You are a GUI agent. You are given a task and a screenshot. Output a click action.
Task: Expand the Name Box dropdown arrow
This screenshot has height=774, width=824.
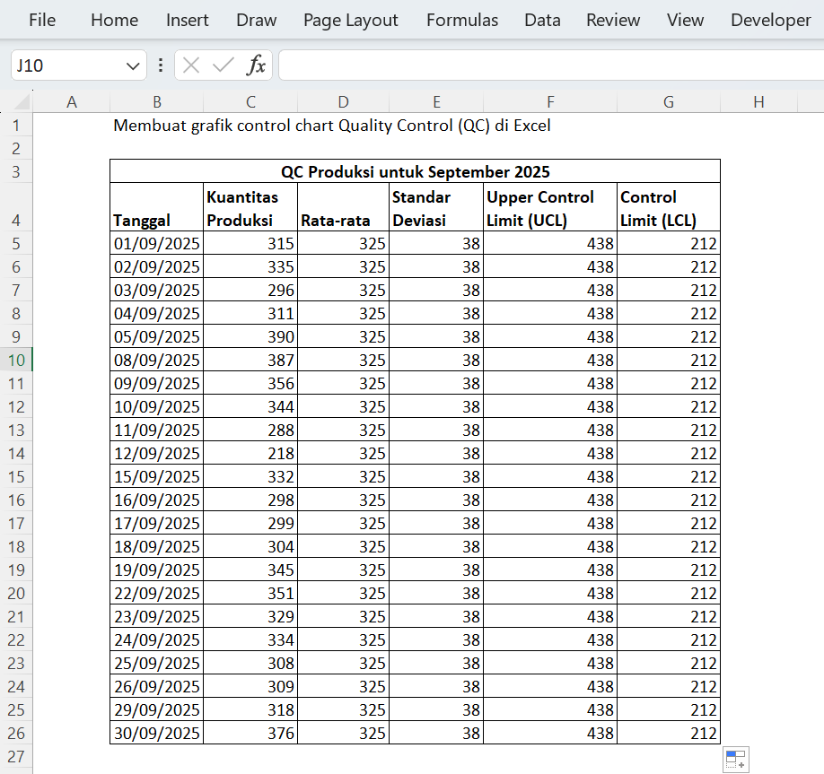pos(133,65)
